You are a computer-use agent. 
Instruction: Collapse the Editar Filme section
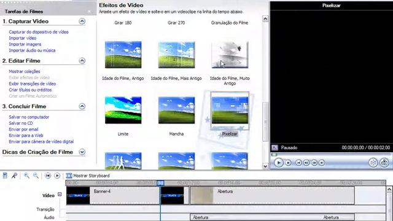[x=82, y=61]
